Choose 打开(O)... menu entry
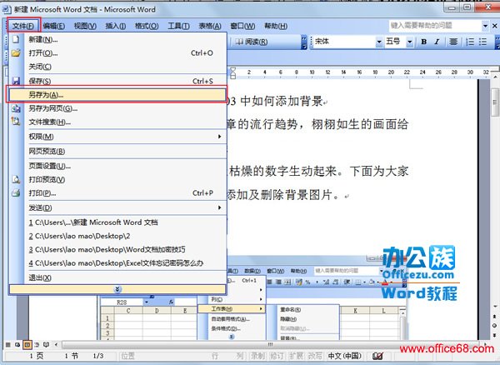 tap(117, 53)
